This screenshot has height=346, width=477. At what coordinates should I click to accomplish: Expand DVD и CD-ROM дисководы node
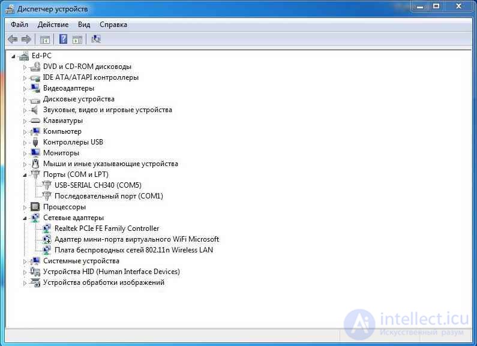pos(25,67)
